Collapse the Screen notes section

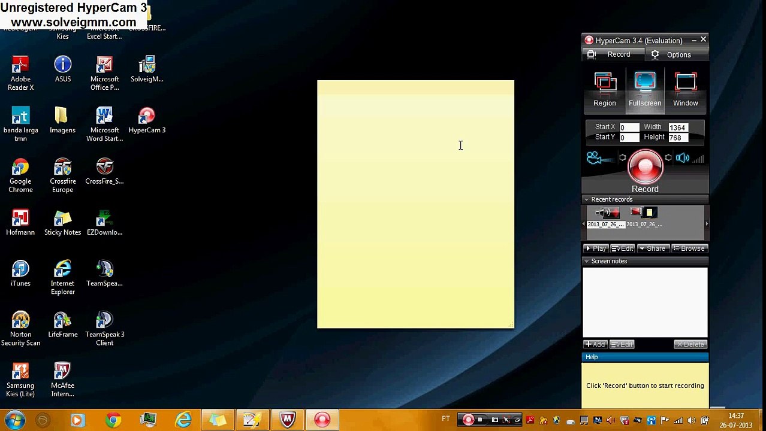click(x=586, y=261)
